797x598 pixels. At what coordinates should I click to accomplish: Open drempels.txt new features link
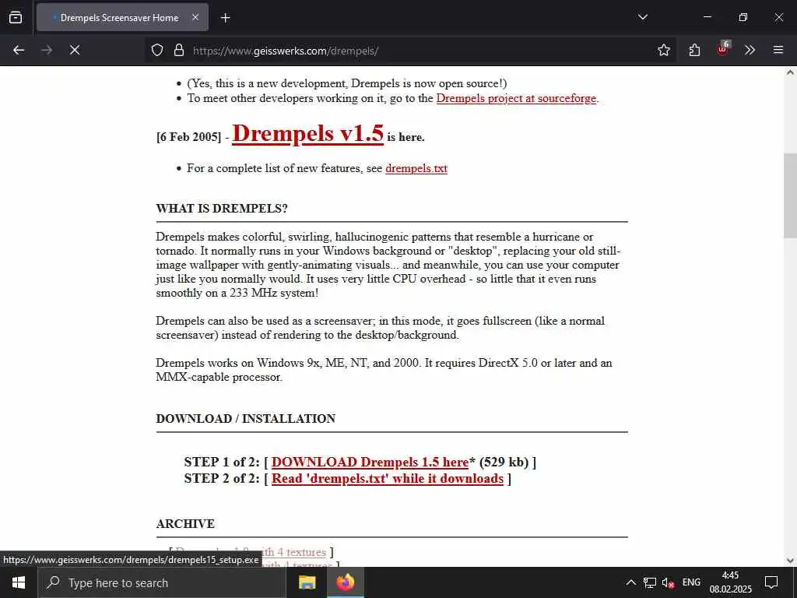pyautogui.click(x=416, y=168)
